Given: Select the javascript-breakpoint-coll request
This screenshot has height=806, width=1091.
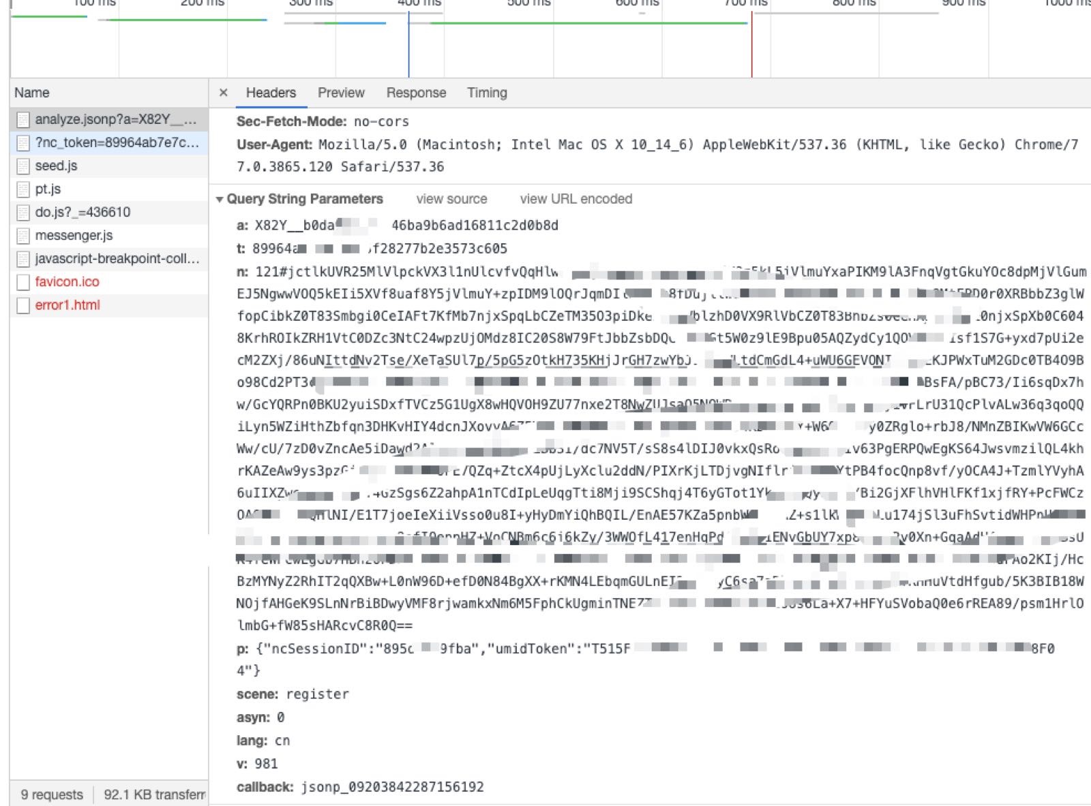Looking at the screenshot, I should pyautogui.click(x=109, y=258).
